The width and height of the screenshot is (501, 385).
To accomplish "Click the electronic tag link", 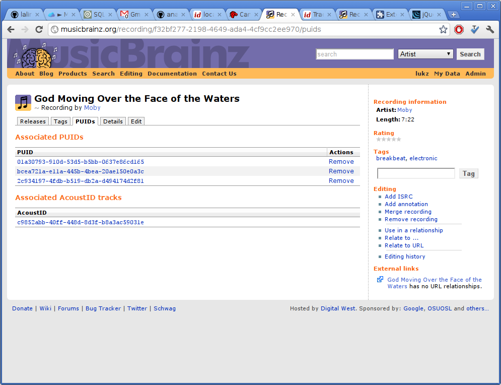I will (x=423, y=158).
